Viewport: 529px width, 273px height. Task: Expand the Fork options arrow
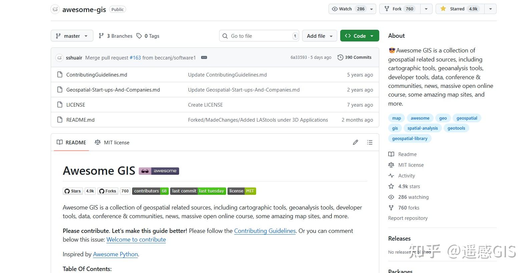click(426, 9)
